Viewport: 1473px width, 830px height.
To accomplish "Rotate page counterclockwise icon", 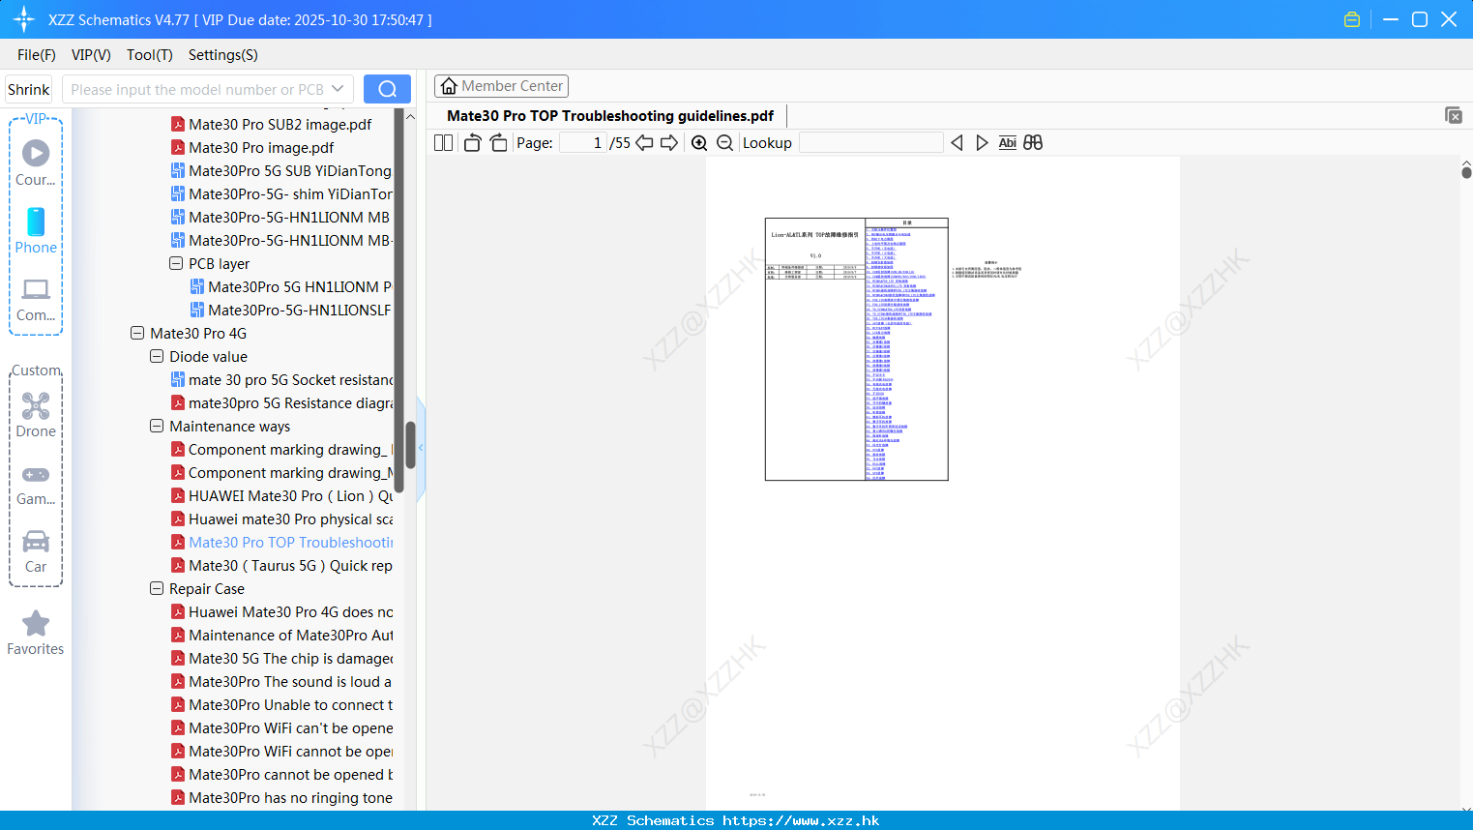I will tap(472, 143).
